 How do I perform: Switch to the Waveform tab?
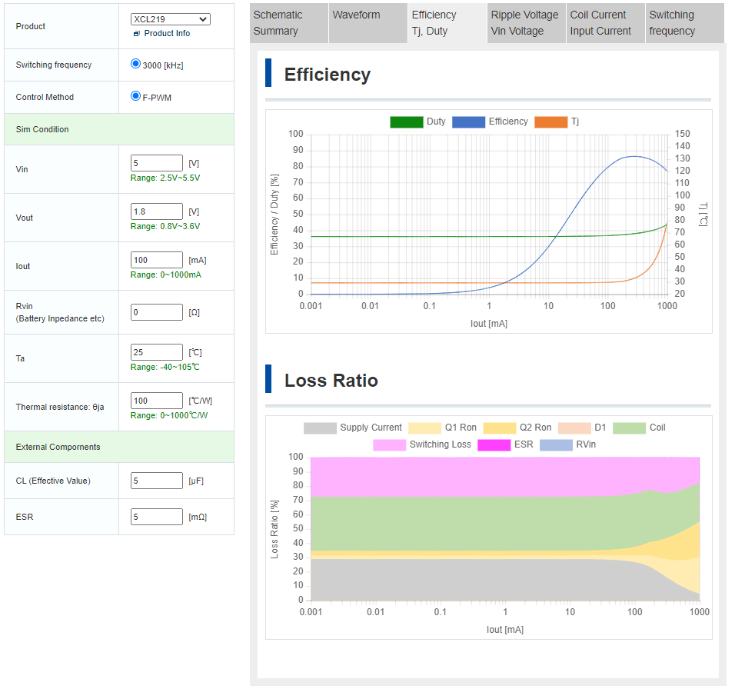click(x=367, y=23)
